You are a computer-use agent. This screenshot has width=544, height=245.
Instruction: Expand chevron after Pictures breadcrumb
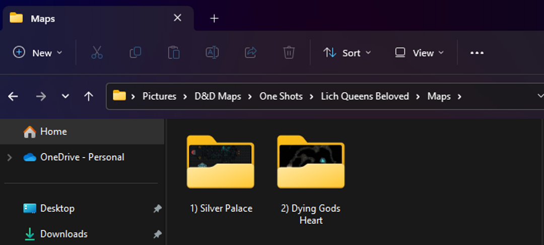[185, 96]
